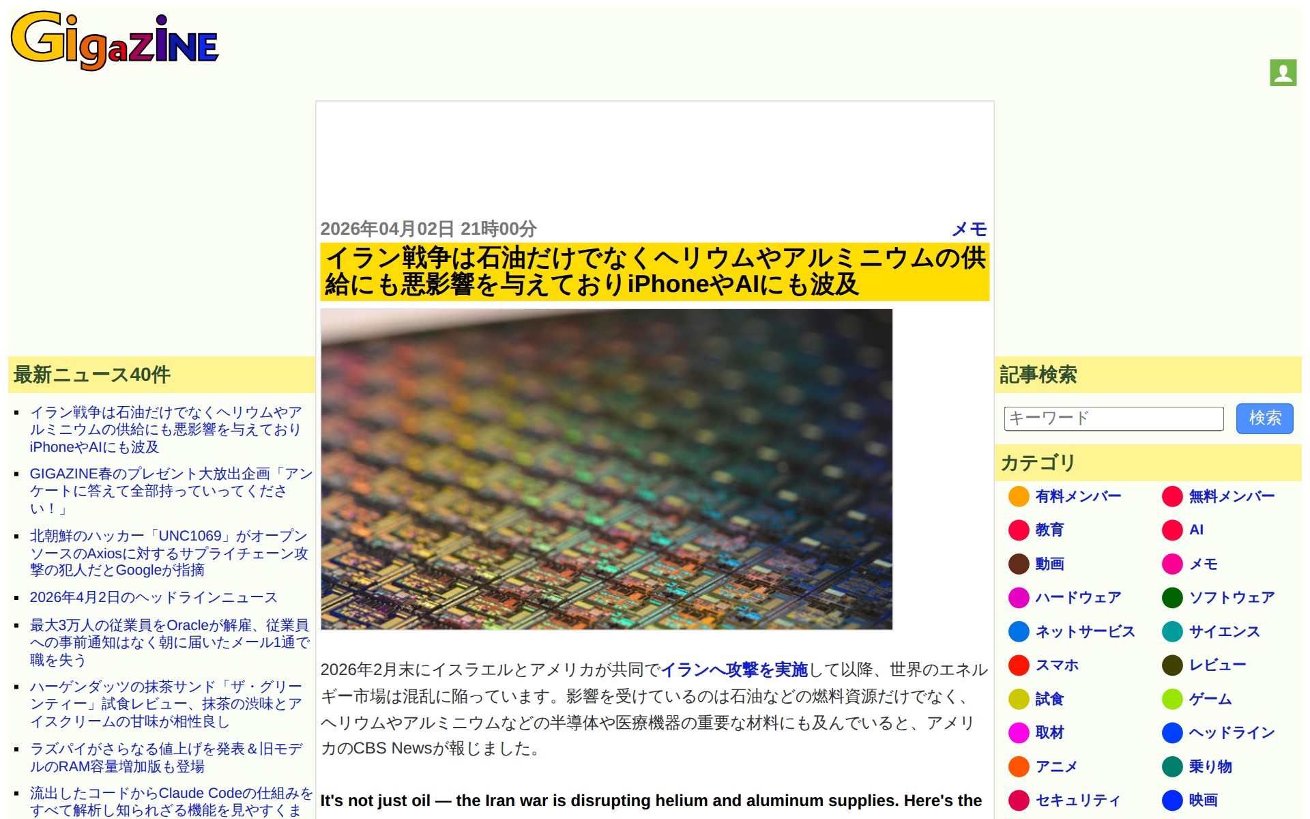Open the 教育 category link
1310x819 pixels.
tap(1049, 530)
